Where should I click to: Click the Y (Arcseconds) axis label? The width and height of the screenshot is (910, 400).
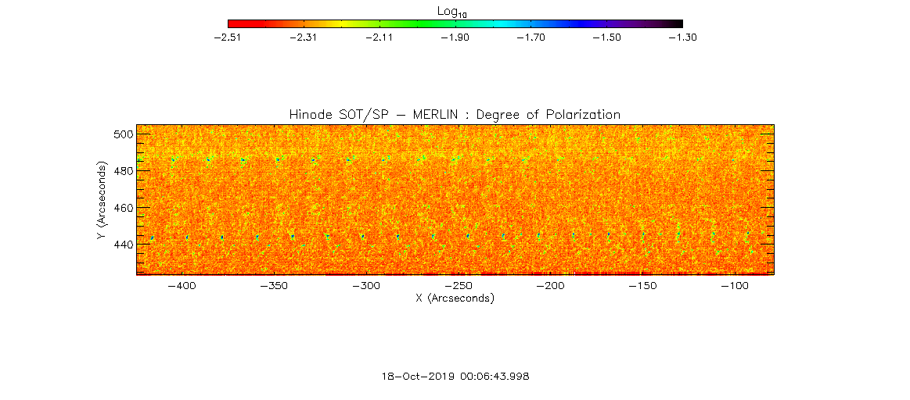102,200
